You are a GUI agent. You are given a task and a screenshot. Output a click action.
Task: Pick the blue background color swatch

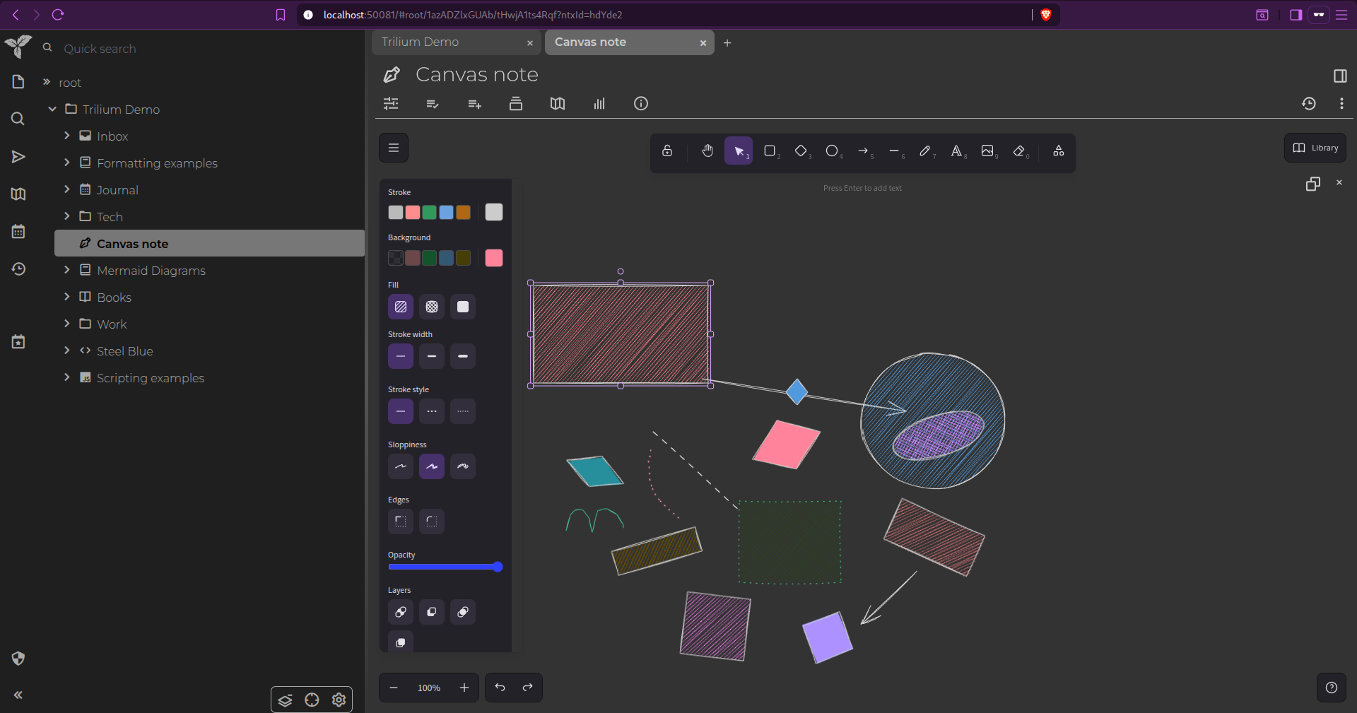[446, 258]
